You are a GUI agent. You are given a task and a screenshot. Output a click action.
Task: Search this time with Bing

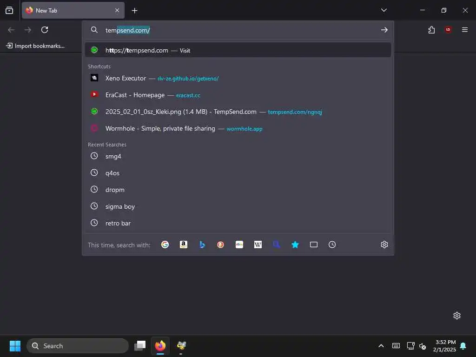202,245
